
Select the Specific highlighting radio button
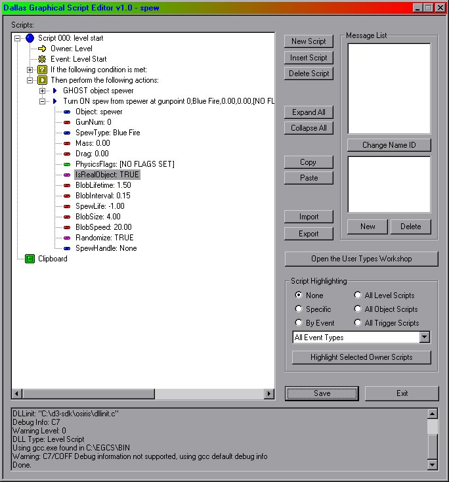(x=299, y=309)
